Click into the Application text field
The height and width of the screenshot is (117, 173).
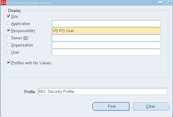[x=106, y=24]
